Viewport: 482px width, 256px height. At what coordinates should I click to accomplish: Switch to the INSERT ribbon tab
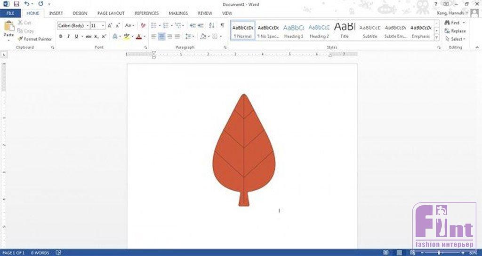[x=56, y=13]
